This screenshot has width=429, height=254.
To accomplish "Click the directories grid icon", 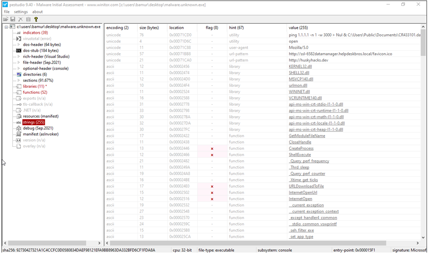I will (x=18, y=74).
